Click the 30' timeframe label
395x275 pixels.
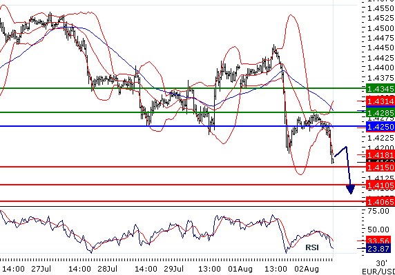point(382,263)
